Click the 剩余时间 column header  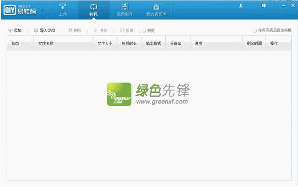coord(254,43)
